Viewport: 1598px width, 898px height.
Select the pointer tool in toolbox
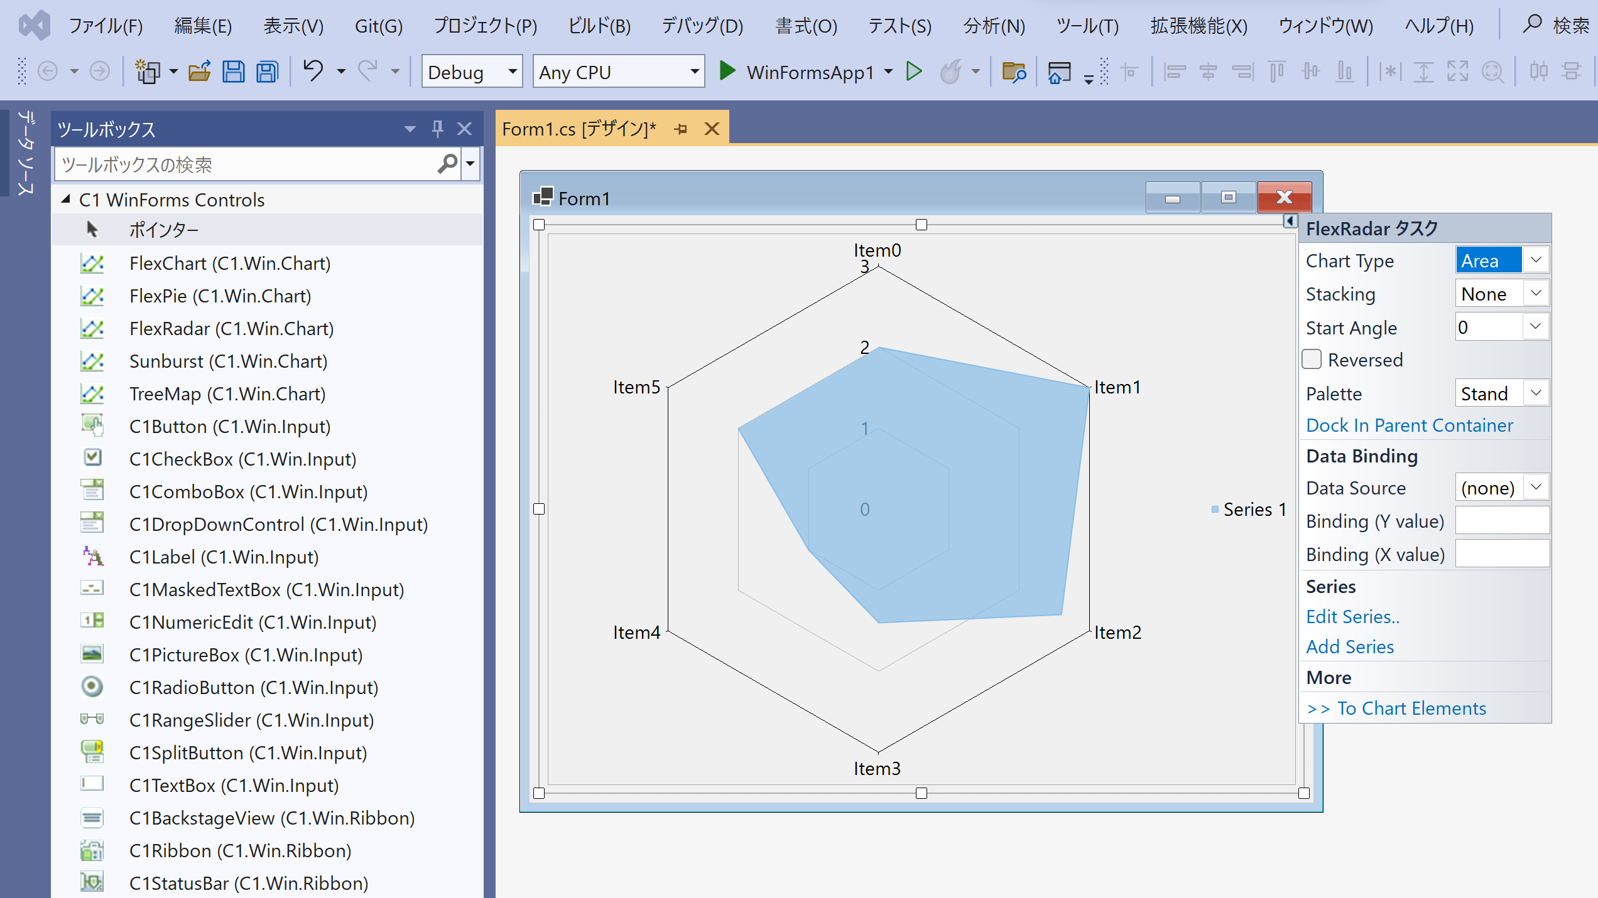pyautogui.click(x=268, y=230)
